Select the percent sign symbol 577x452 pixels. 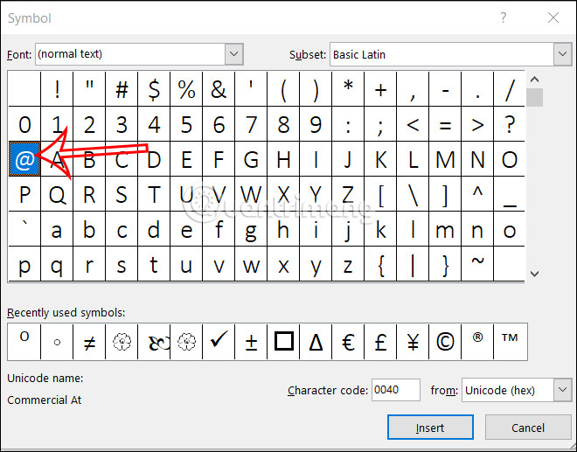(x=186, y=89)
